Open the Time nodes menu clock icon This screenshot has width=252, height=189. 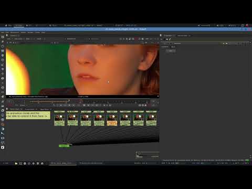[x=3, y=46]
